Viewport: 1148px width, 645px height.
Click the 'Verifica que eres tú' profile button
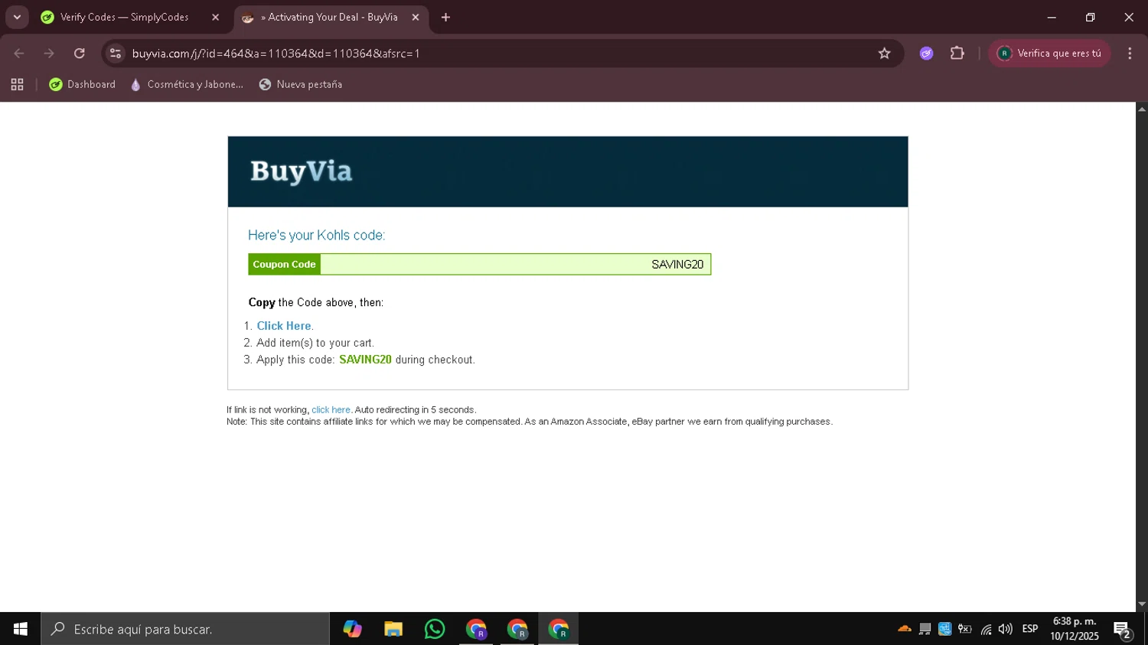tap(1049, 54)
